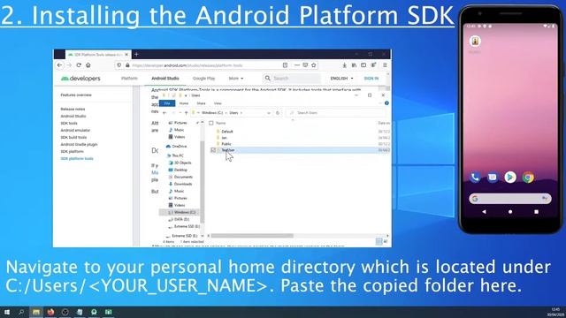The width and height of the screenshot is (566, 318).
Task: Expand the File Explorer ribbon chevron
Action: pyautogui.click(x=380, y=103)
